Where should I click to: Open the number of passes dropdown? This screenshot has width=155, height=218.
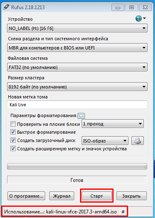113,124
